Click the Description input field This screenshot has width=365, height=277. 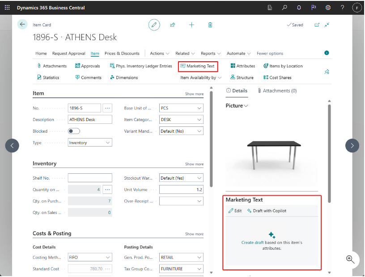click(x=90, y=120)
